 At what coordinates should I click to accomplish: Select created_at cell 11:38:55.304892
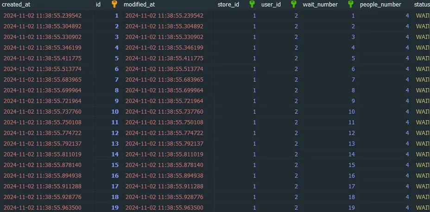coord(43,26)
